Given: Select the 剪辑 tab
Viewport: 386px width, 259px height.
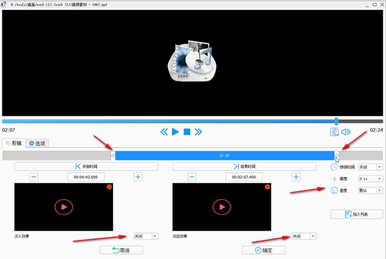Looking at the screenshot, I should point(13,143).
